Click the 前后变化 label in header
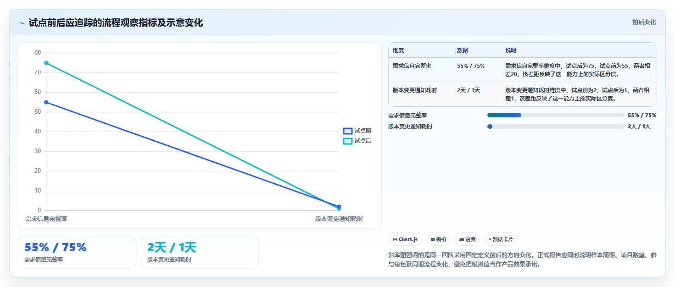 click(644, 22)
